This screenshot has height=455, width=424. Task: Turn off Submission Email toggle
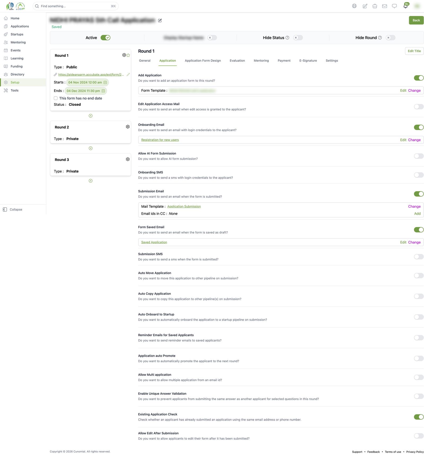coord(419,194)
